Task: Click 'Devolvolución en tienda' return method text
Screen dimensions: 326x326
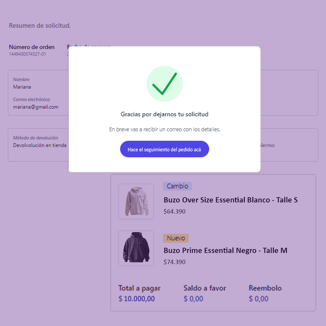Action: coord(40,145)
